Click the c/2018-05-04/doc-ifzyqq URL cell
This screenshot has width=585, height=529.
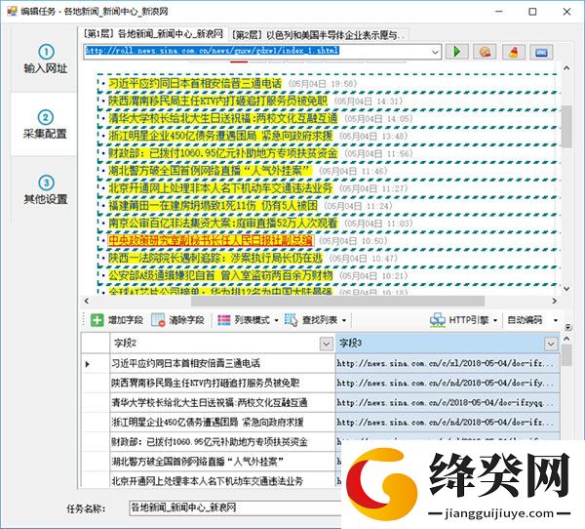coord(448,403)
